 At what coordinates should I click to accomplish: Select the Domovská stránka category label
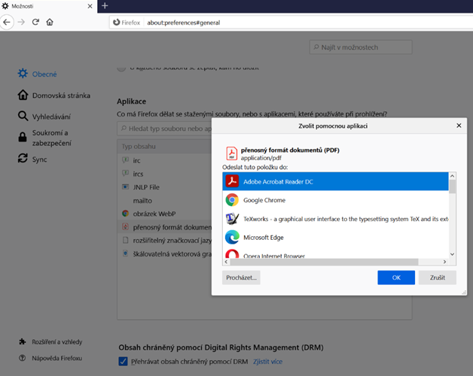tap(61, 96)
